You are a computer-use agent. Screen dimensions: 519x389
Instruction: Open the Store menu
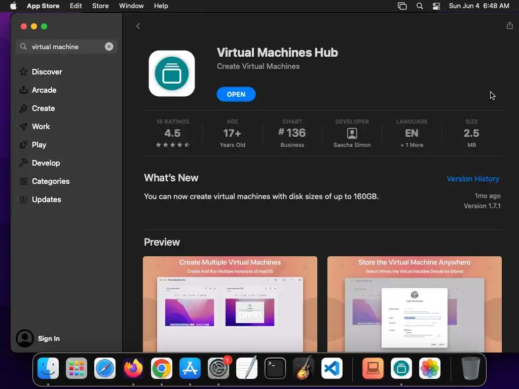click(x=100, y=6)
